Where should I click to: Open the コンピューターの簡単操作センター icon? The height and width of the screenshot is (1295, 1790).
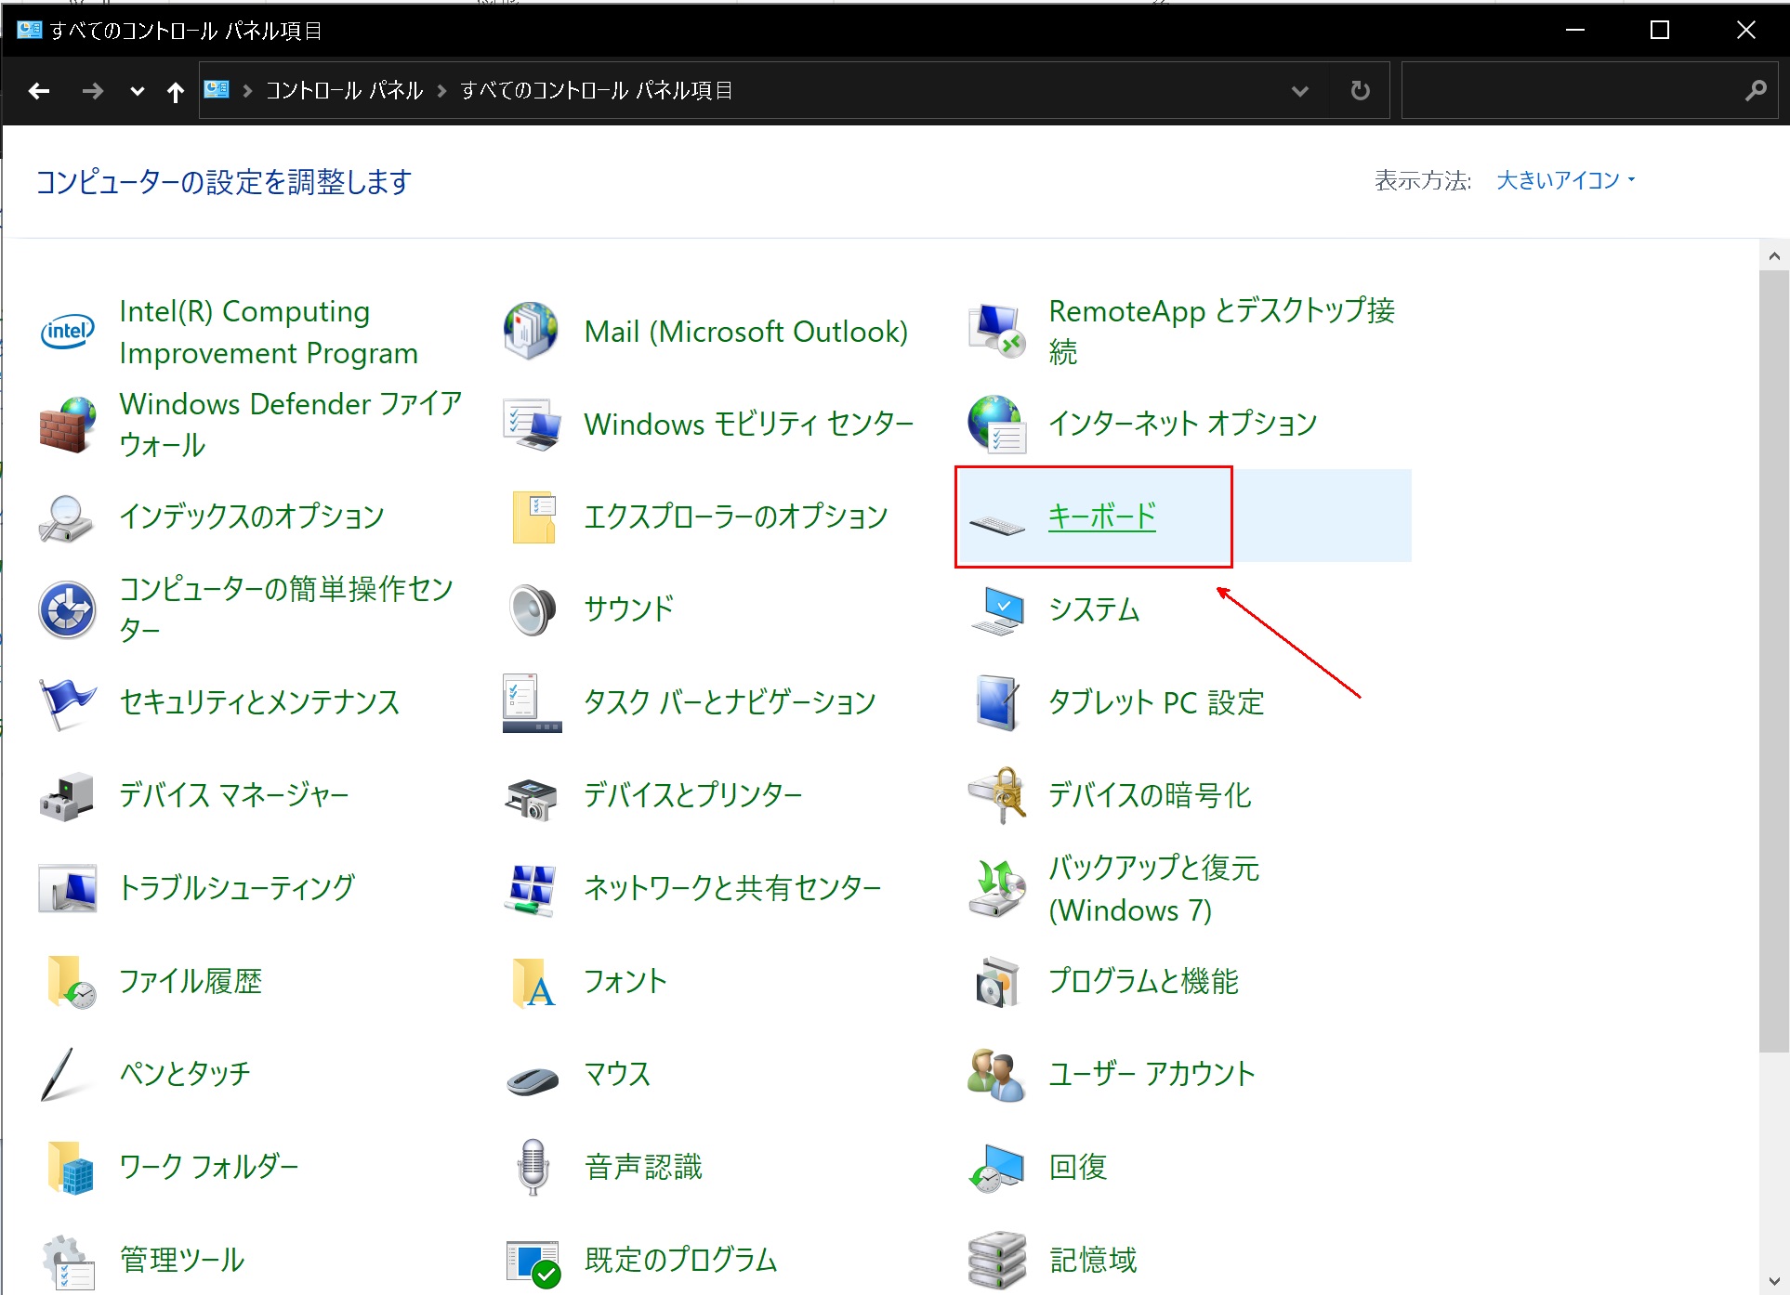click(x=67, y=610)
